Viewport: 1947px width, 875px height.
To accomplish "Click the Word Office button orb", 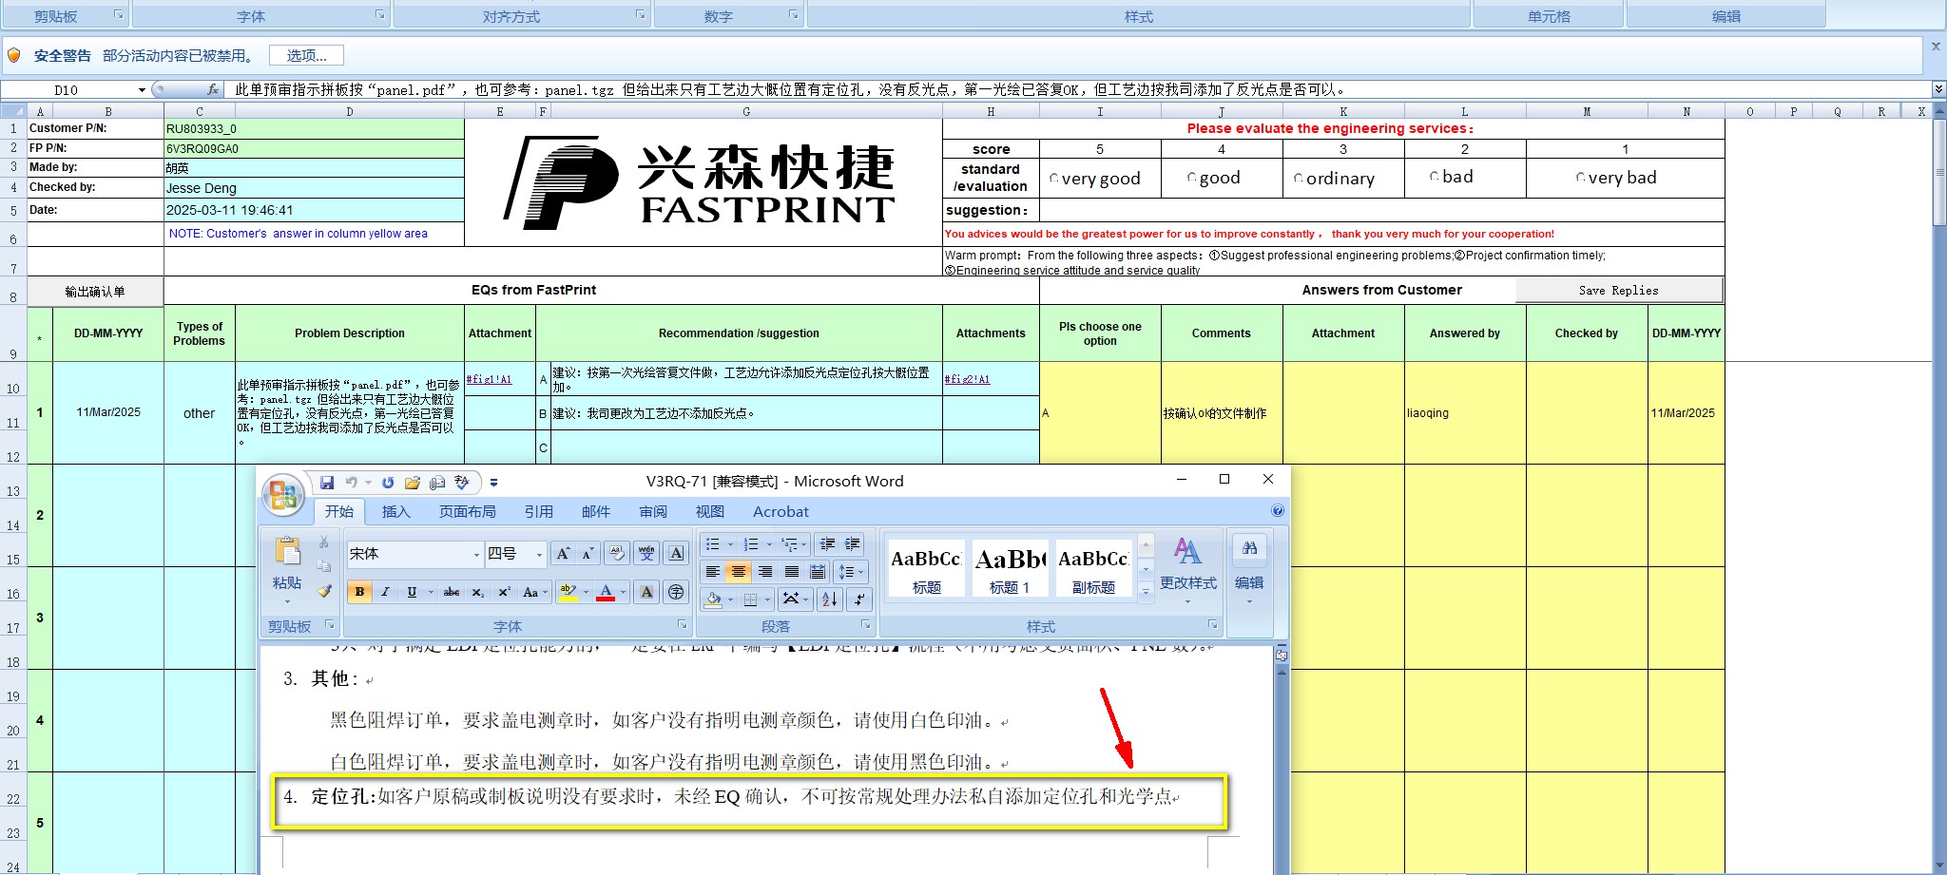I will (283, 495).
